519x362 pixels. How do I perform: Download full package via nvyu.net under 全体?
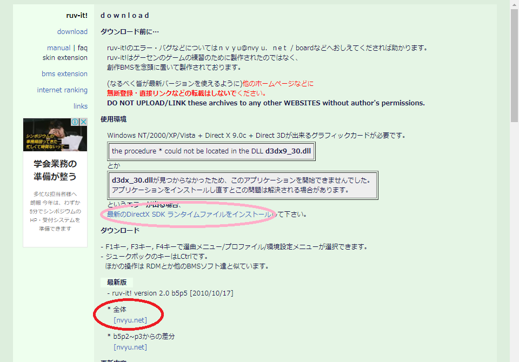[x=130, y=320]
